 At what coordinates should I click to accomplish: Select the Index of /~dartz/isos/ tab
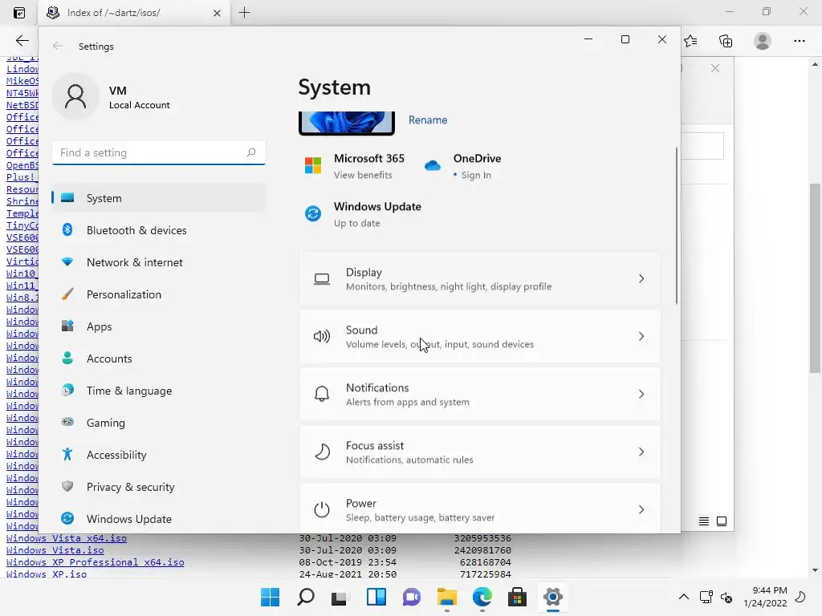134,13
